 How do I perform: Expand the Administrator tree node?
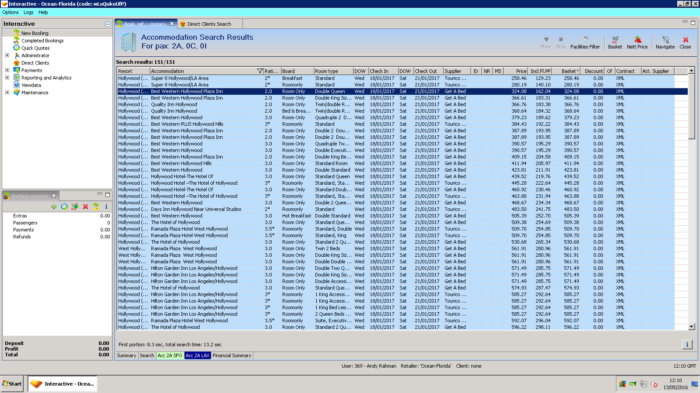pyautogui.click(x=7, y=55)
